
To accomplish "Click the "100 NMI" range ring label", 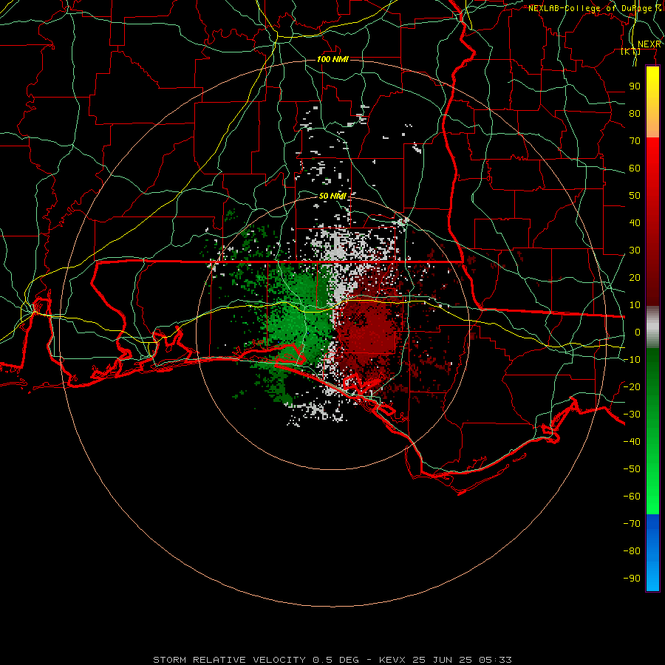I will [332, 59].
